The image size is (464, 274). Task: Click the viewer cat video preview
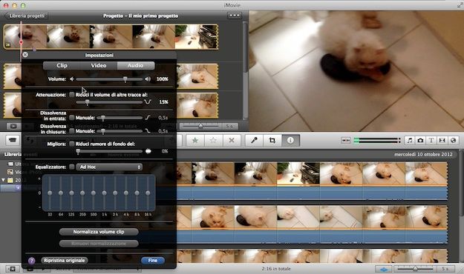click(356, 71)
